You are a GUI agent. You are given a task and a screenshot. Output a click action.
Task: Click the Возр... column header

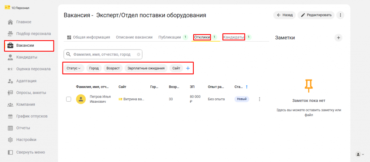pyautogui.click(x=174, y=87)
